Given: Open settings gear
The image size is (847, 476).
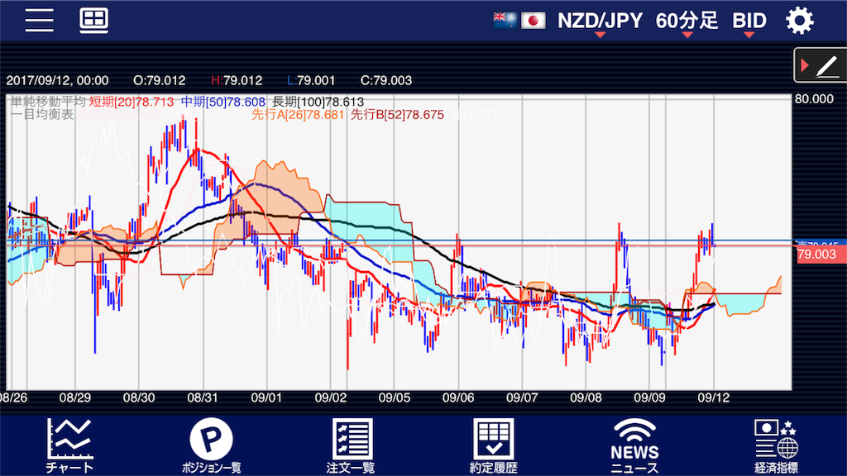Looking at the screenshot, I should pos(800,21).
